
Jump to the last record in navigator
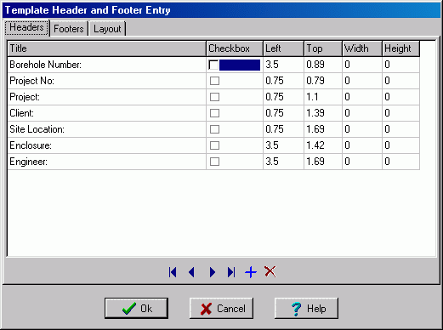[x=231, y=272]
